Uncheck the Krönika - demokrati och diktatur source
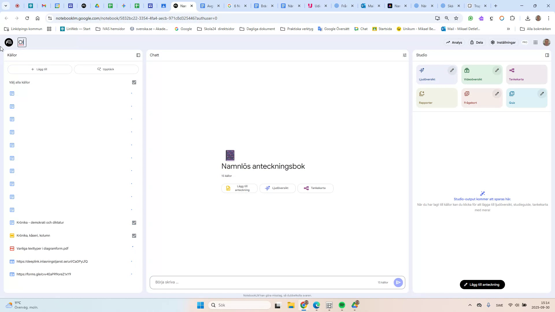This screenshot has width=555, height=312. point(134,222)
